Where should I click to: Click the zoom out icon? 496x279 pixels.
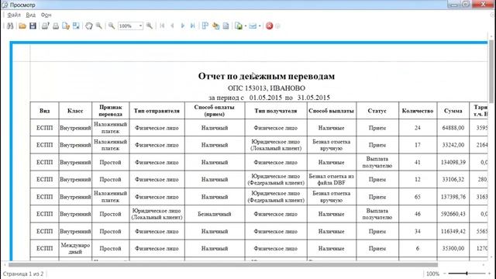click(x=112, y=26)
